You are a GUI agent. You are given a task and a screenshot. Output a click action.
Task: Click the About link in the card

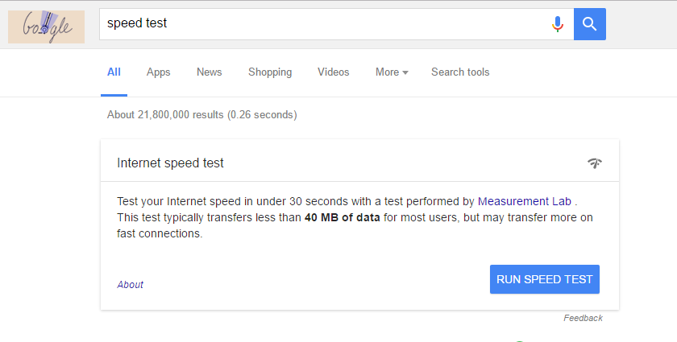click(131, 285)
